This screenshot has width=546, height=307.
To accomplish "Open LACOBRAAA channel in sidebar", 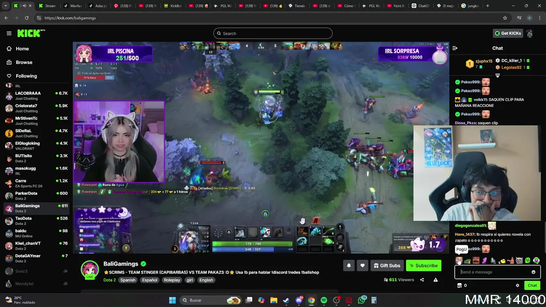I will 36,96.
